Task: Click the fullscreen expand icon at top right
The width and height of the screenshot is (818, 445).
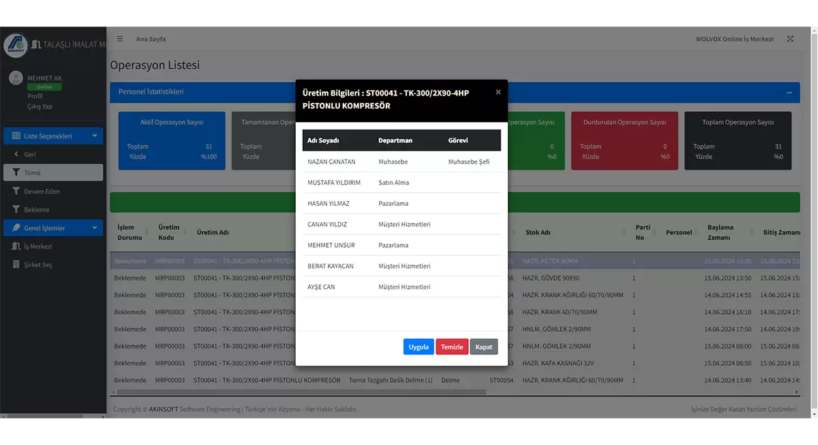Action: coord(790,39)
